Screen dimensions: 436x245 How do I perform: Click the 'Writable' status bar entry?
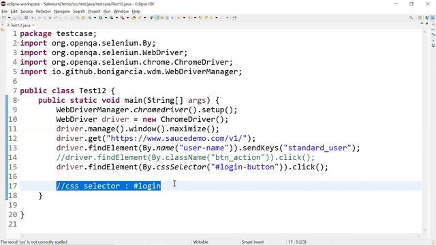pos(200,242)
